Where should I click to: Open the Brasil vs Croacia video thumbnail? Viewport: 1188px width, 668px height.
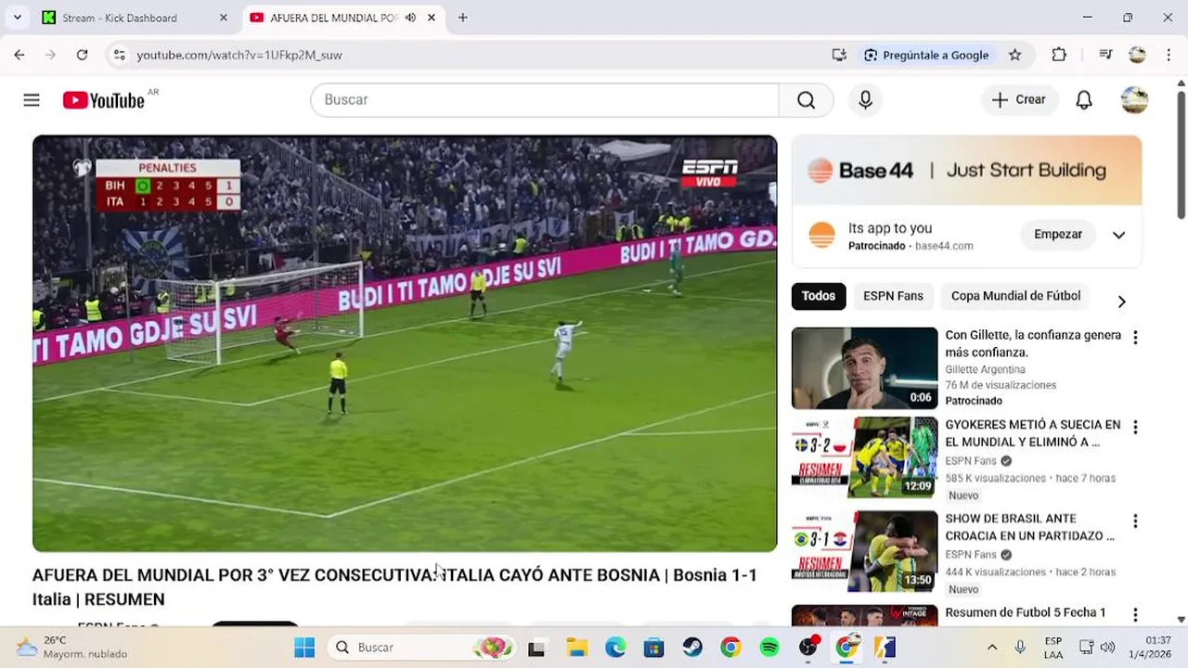tap(864, 551)
